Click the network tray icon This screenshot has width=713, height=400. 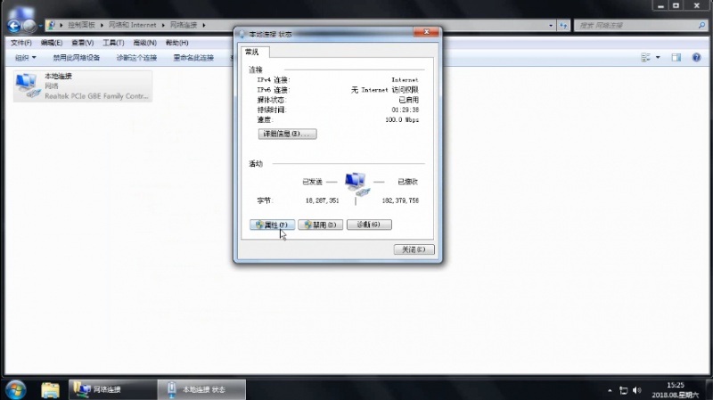623,390
